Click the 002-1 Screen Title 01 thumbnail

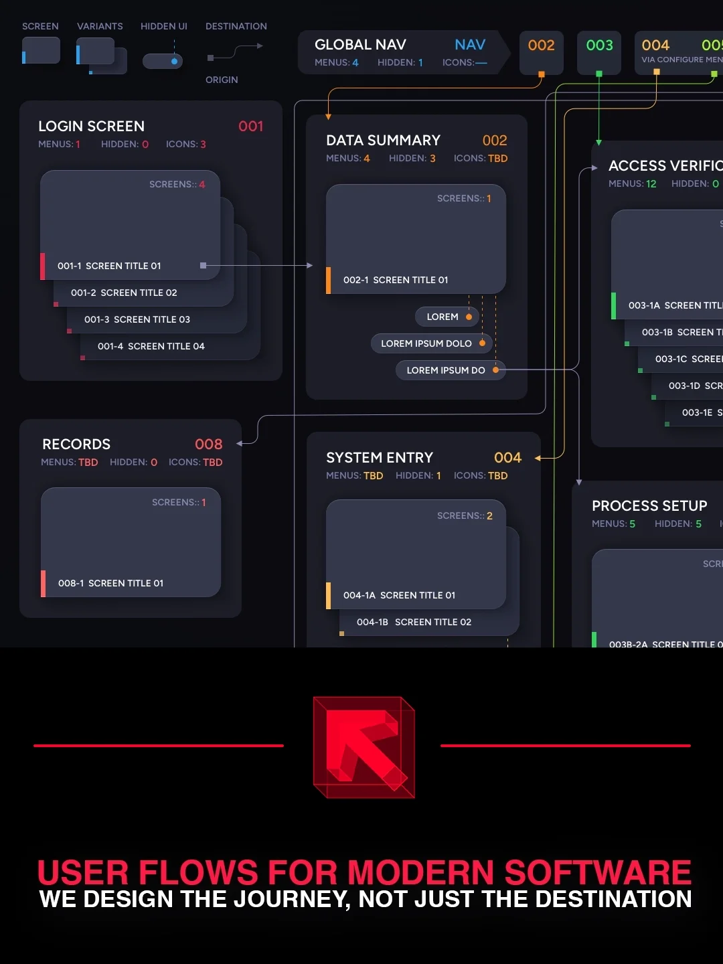point(415,239)
